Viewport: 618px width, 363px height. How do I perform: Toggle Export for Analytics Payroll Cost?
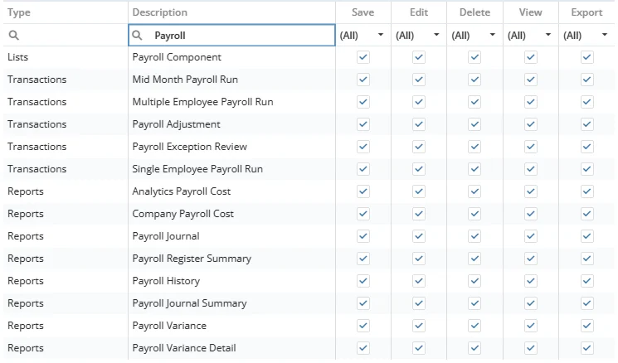pos(586,191)
